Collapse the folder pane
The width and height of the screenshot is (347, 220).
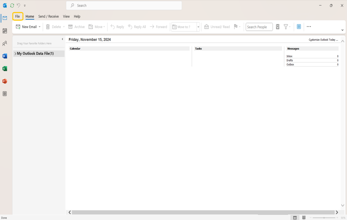tap(62, 39)
